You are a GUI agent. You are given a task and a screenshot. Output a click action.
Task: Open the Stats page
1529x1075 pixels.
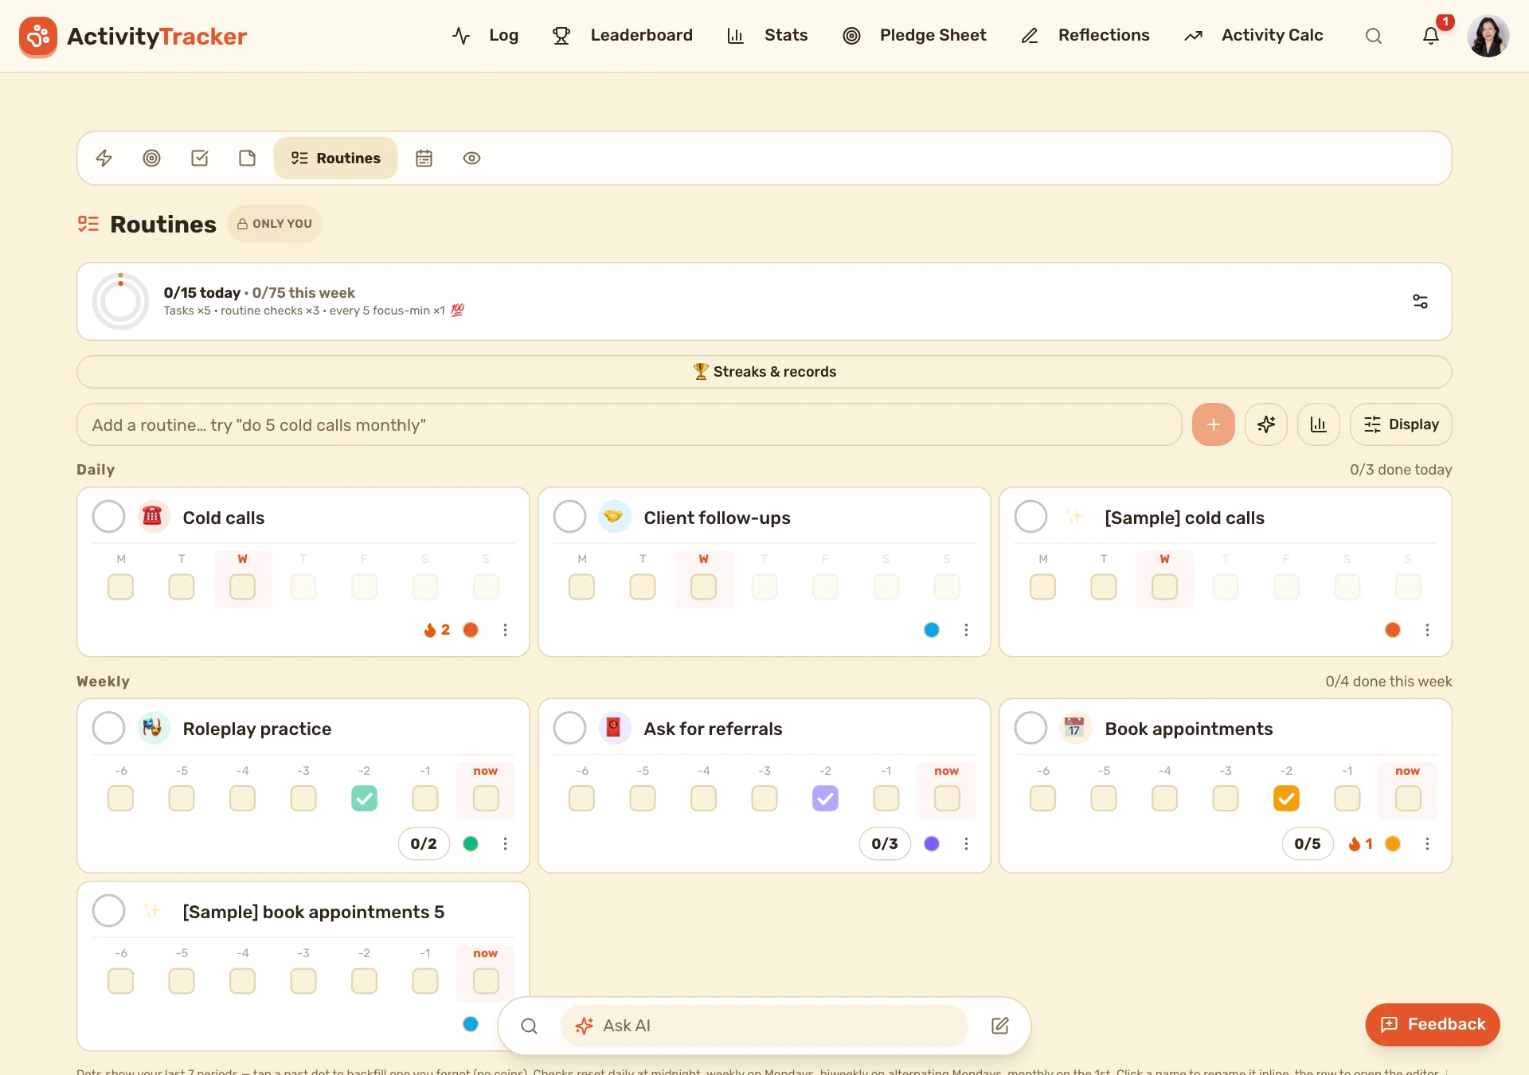pyautogui.click(x=768, y=35)
